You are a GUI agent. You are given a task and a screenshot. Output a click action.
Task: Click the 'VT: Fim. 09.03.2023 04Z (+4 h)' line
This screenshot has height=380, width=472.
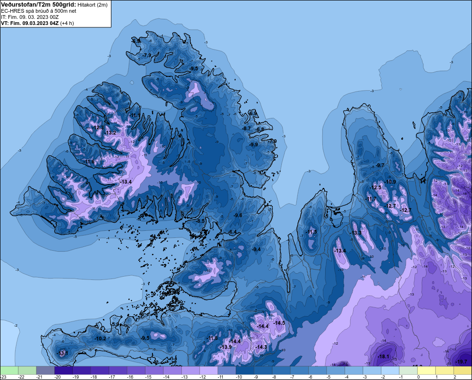(37, 23)
